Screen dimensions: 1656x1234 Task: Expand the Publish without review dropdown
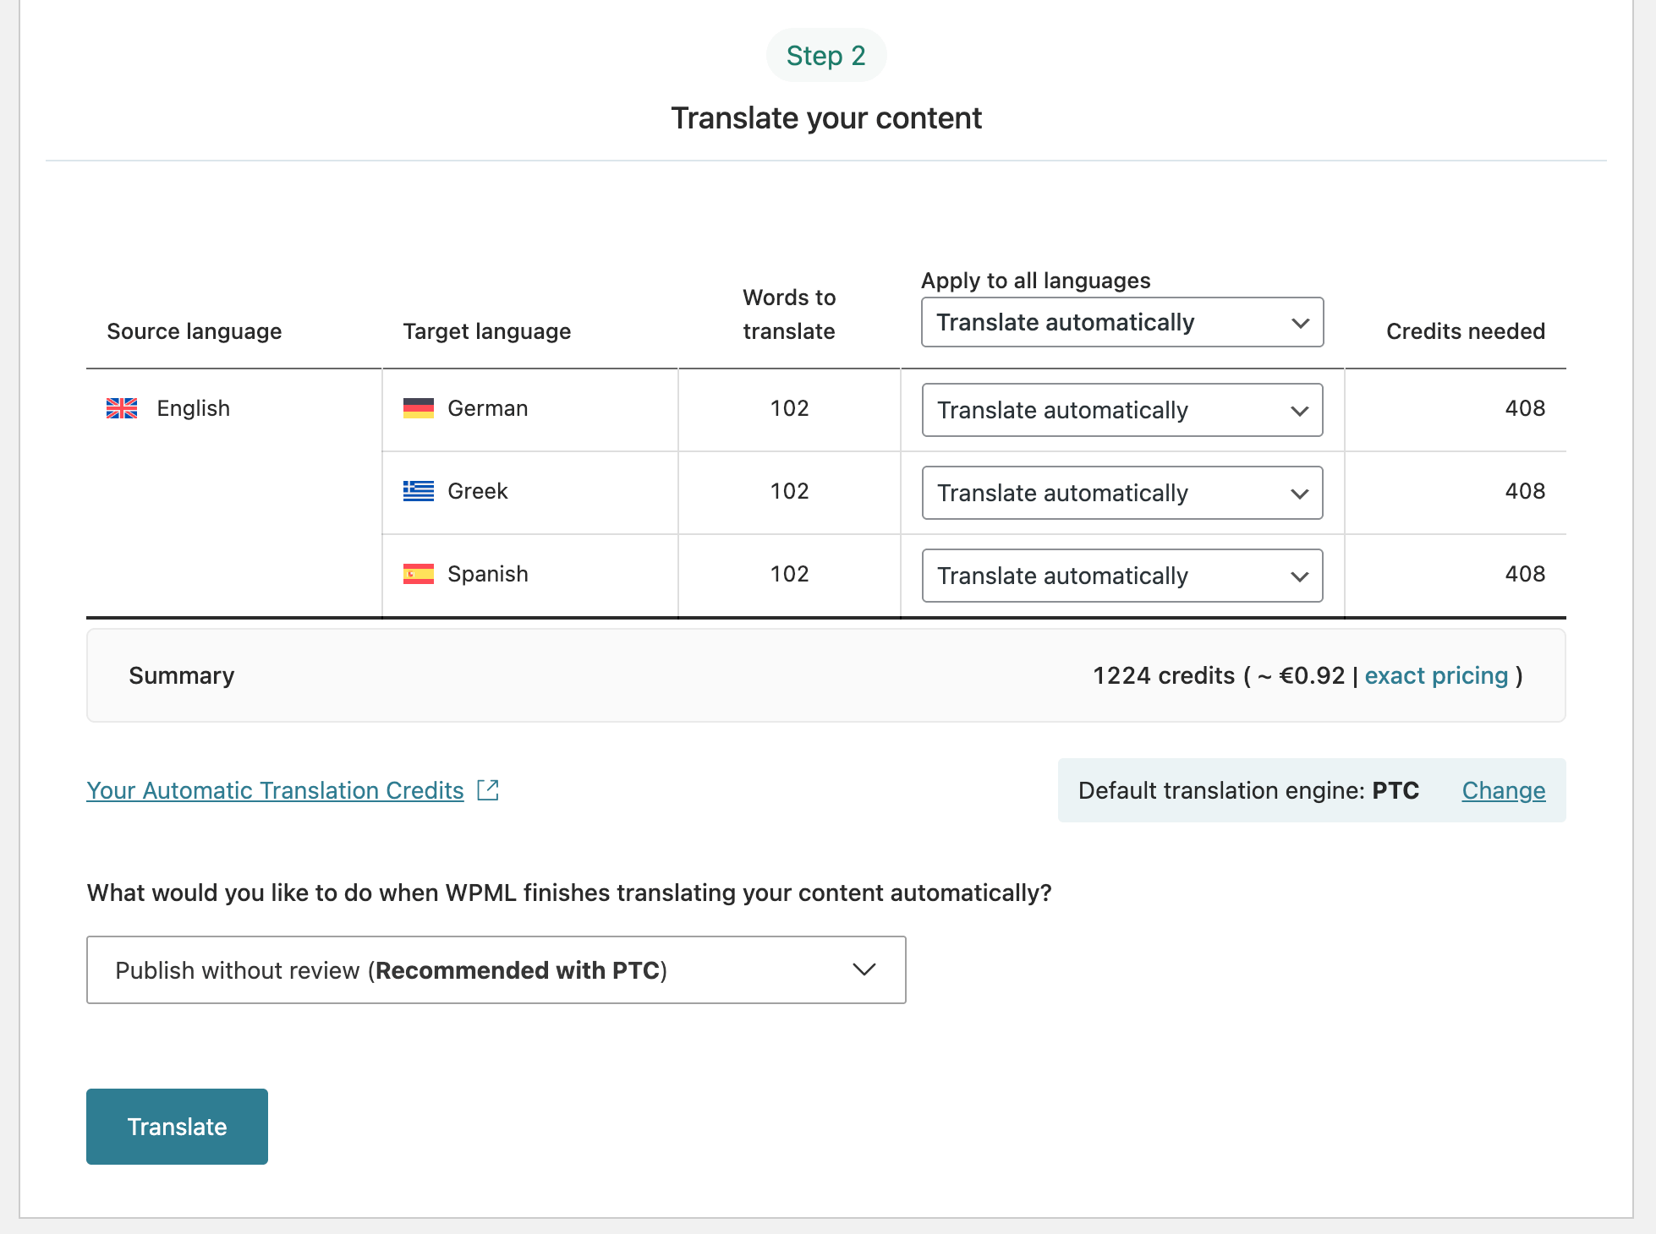496,970
